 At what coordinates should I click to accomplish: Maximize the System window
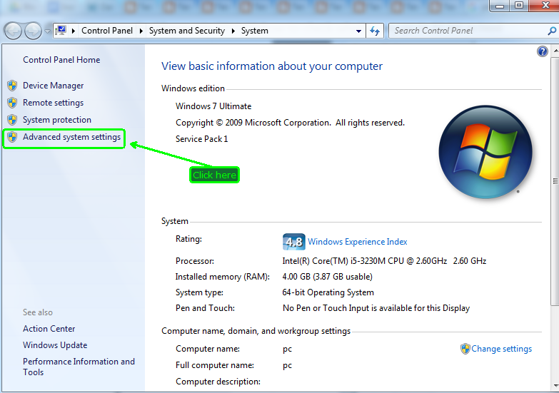pyautogui.click(x=519, y=5)
